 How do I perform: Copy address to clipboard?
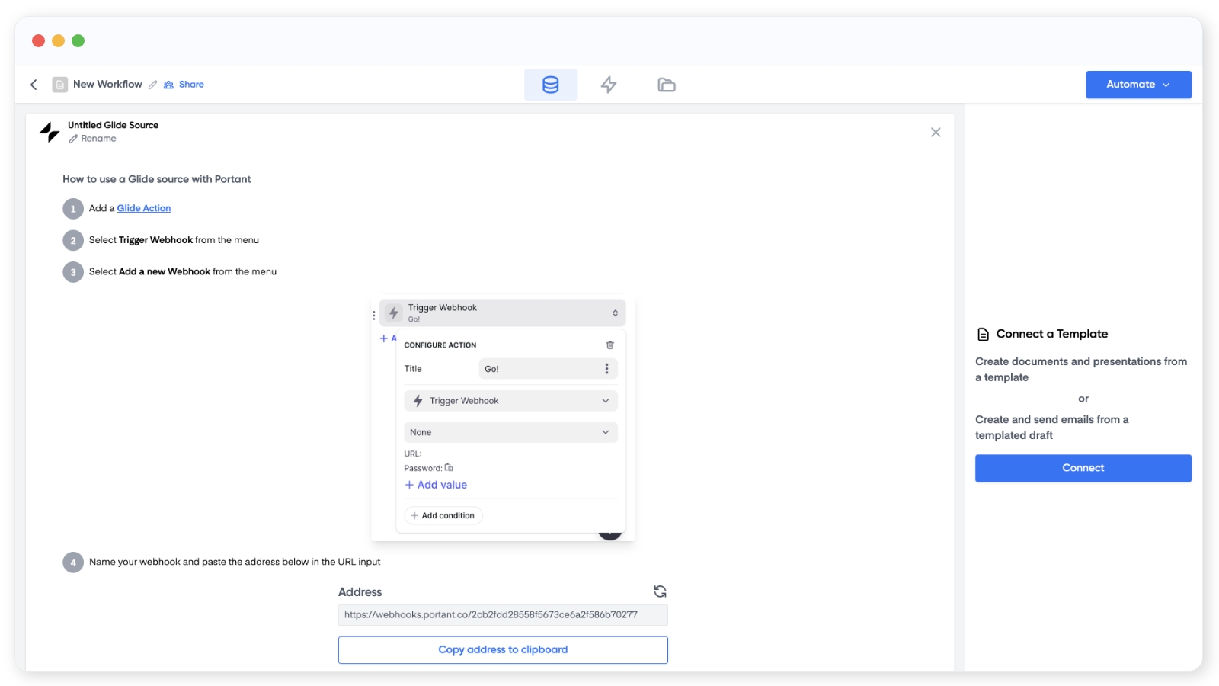[x=503, y=650]
